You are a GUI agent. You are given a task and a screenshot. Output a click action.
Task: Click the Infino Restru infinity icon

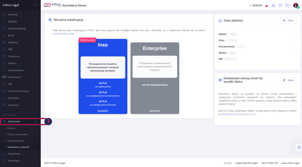click(4, 77)
